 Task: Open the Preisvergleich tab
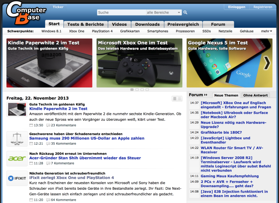(x=183, y=24)
